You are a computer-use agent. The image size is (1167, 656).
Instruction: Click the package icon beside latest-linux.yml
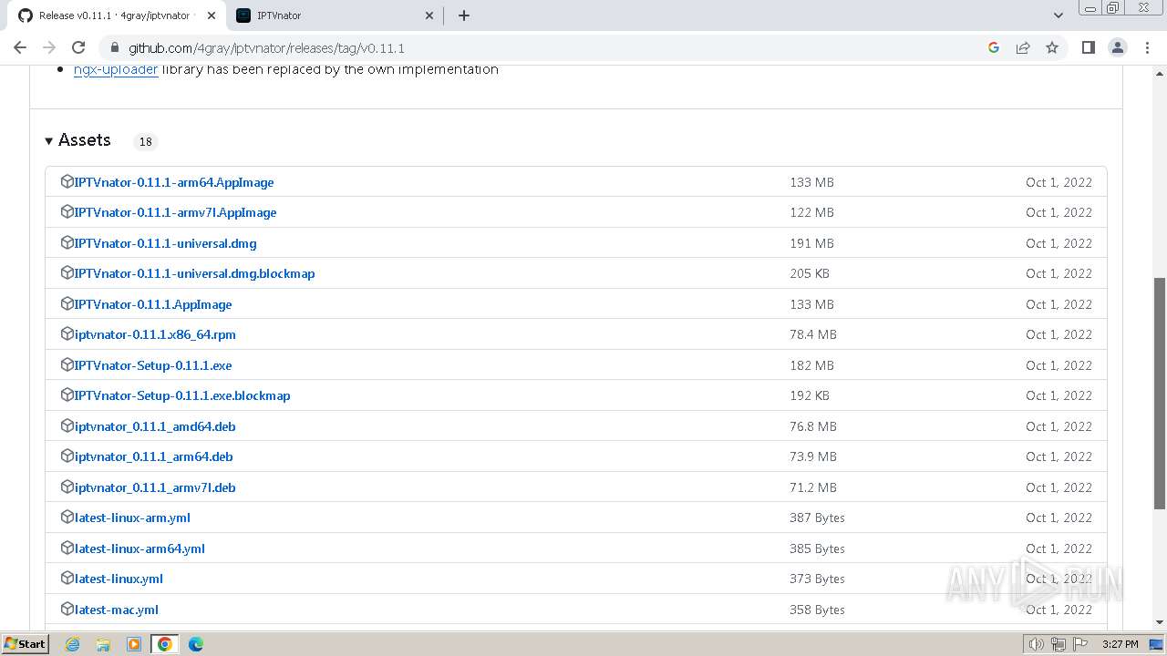point(67,578)
